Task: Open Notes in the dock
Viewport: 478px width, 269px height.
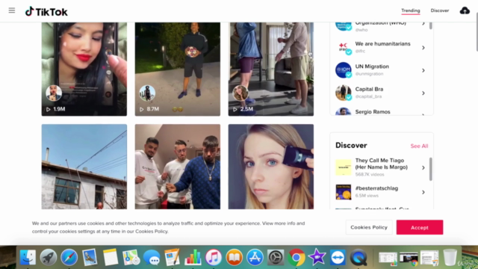Action: [x=111, y=257]
